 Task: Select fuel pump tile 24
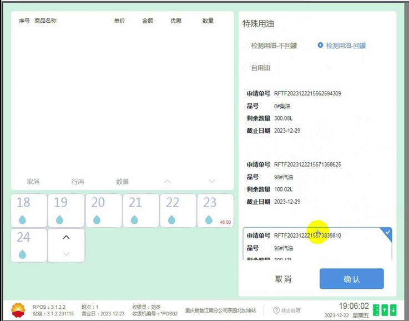click(29, 245)
